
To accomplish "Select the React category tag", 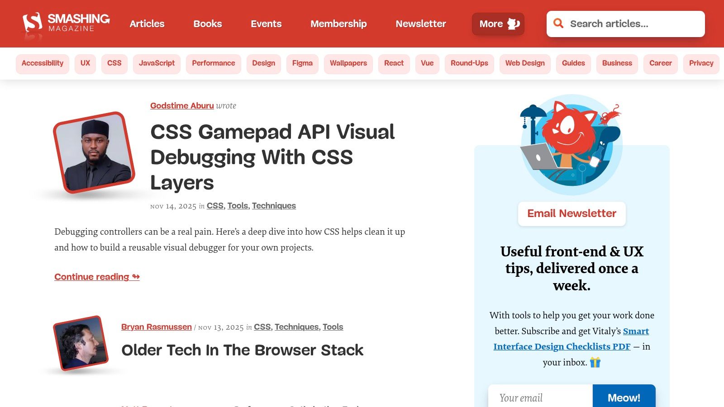I will (394, 64).
